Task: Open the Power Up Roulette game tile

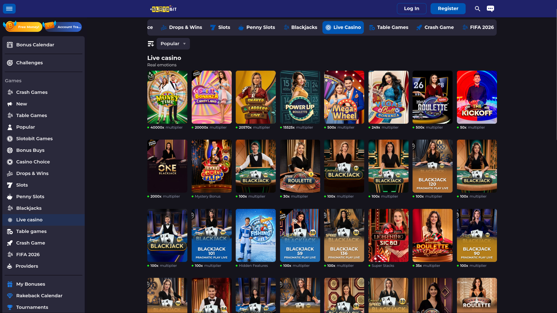Action: coord(300,97)
